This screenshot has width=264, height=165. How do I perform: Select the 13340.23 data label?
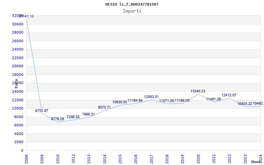coord(198,91)
